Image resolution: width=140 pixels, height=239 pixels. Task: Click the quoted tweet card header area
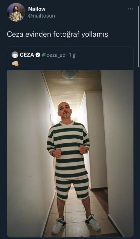point(70,58)
